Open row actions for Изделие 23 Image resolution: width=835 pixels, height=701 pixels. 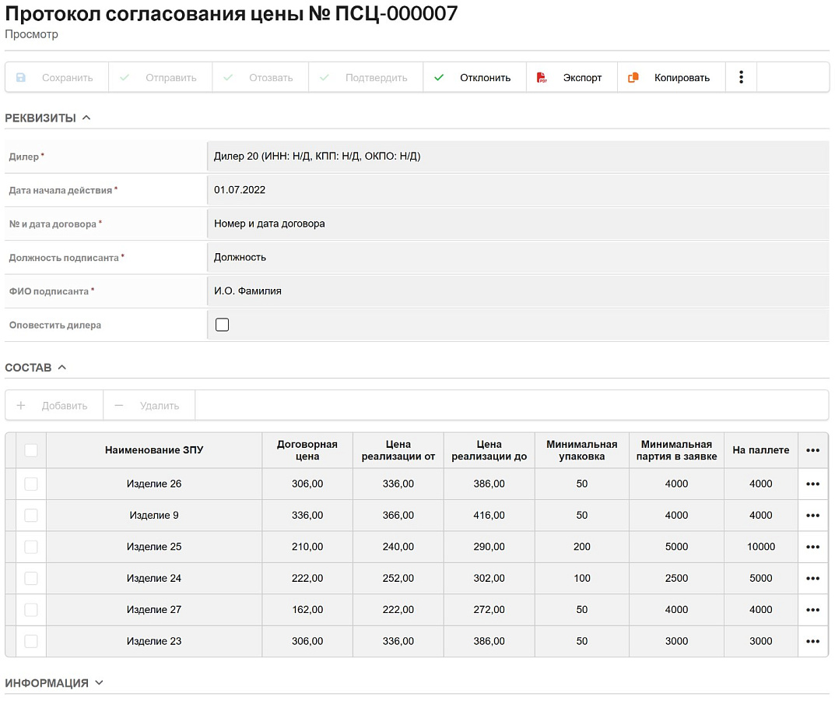point(812,641)
